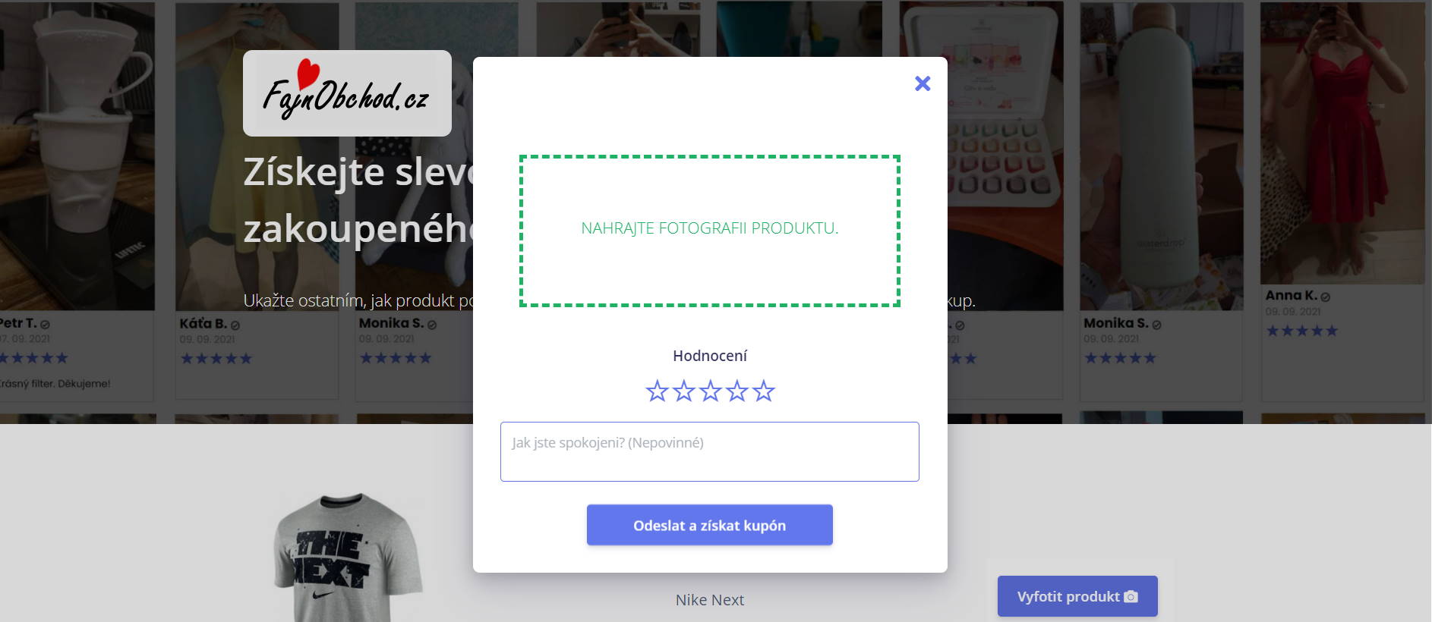Open Monika S. green bottle review photo
The height and width of the screenshot is (622, 1432).
pos(1162,155)
